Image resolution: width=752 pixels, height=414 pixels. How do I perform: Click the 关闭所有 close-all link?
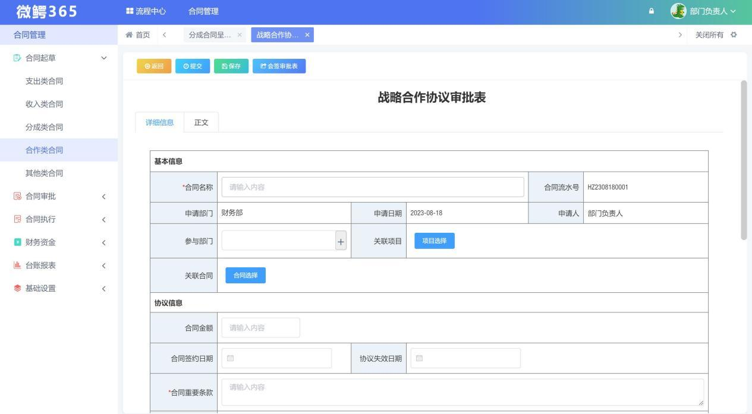(x=710, y=34)
